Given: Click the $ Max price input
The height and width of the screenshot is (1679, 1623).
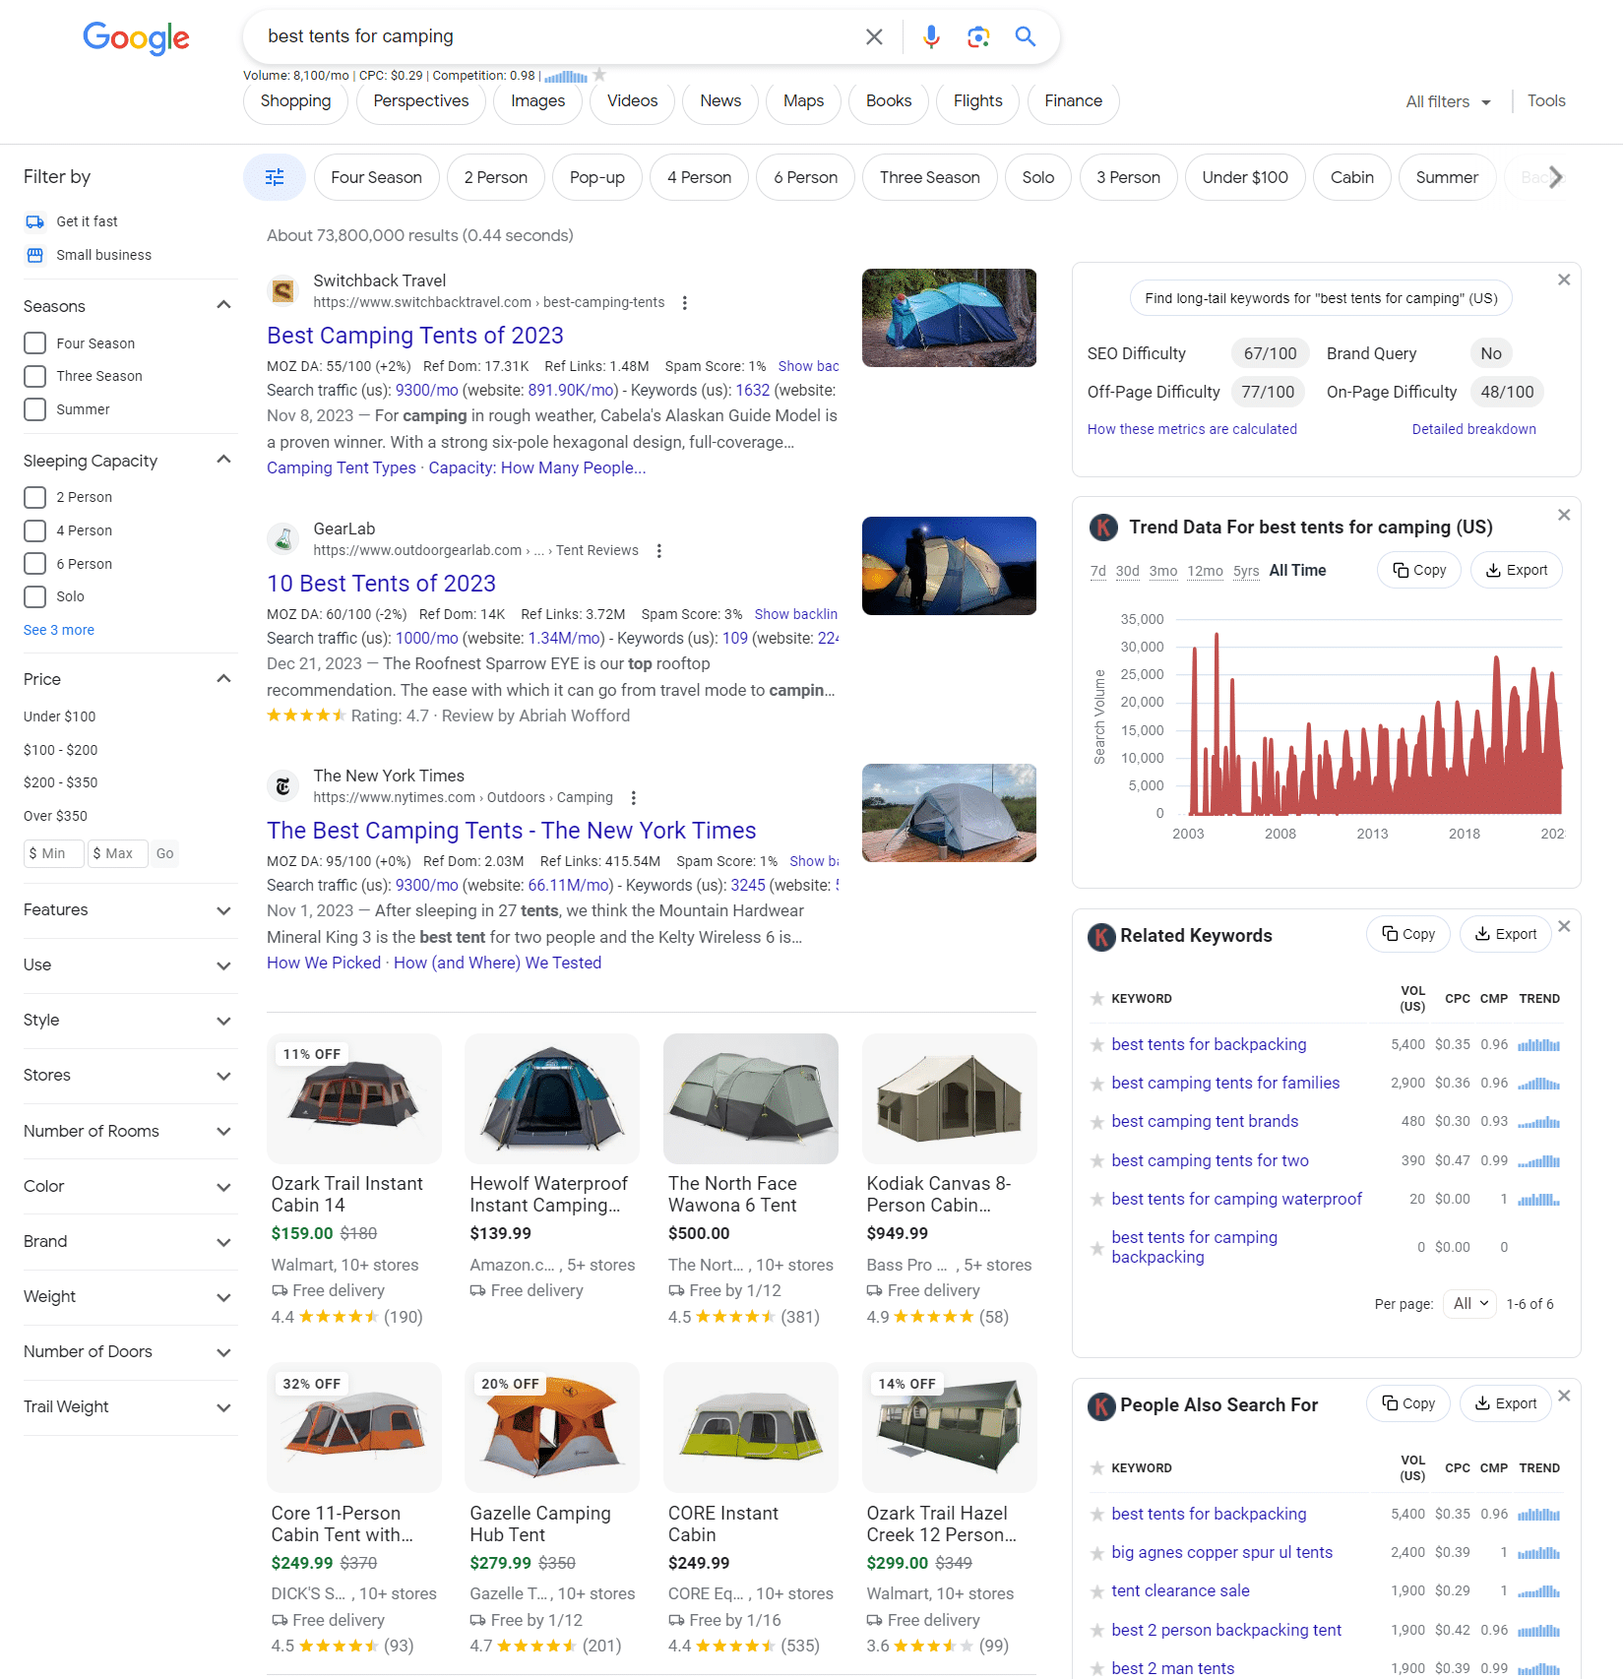Looking at the screenshot, I should tap(117, 853).
